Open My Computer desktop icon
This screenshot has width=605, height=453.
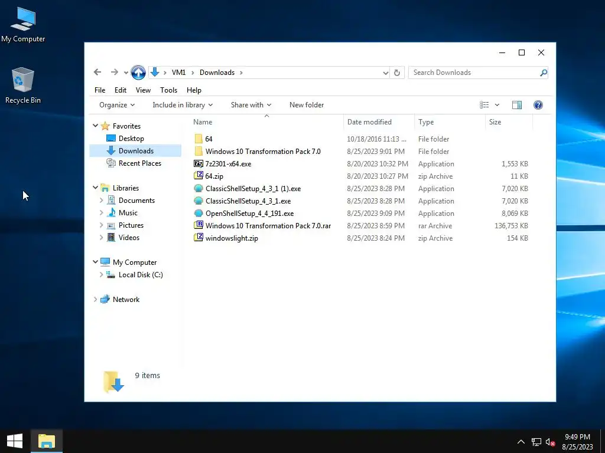pos(23,25)
